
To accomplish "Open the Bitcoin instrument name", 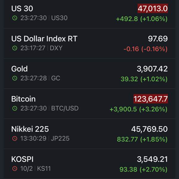I will [x=23, y=99].
